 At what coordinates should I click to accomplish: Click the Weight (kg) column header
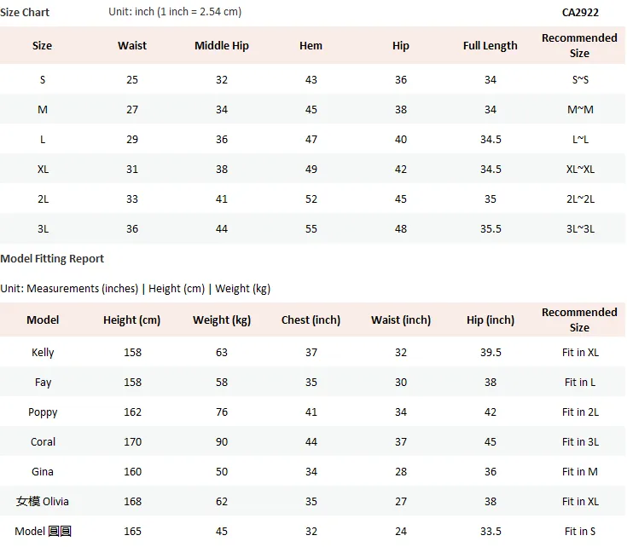(222, 320)
